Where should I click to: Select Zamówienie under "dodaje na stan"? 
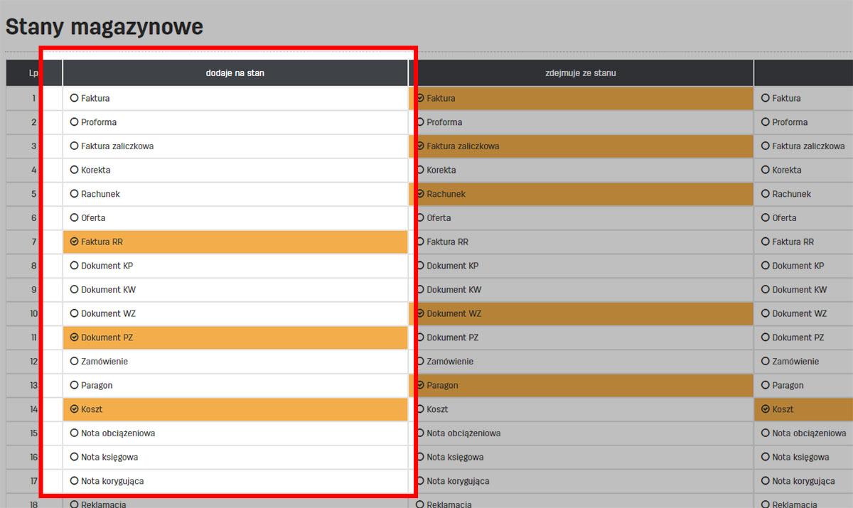[x=75, y=361]
